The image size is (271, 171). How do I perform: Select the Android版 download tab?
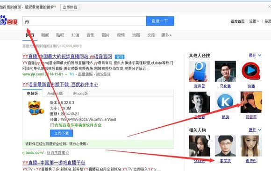55,93
